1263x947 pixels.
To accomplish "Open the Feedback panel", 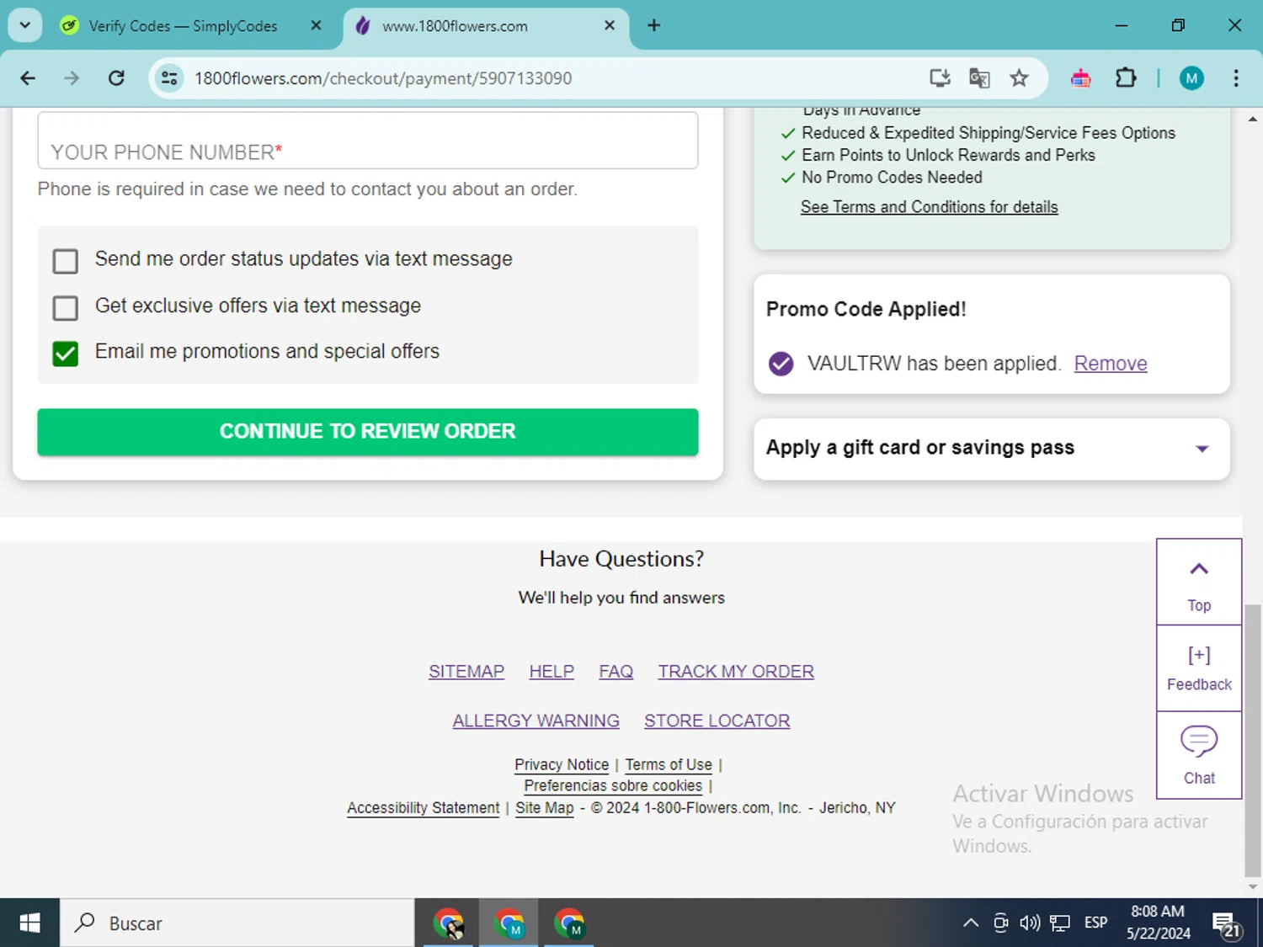I will [x=1199, y=668].
